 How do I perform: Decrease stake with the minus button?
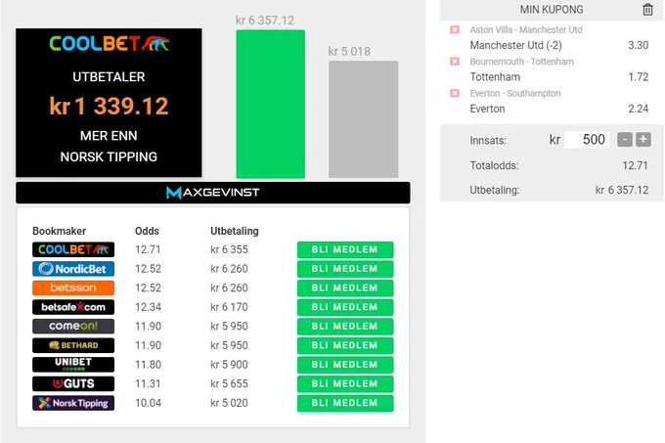(625, 140)
